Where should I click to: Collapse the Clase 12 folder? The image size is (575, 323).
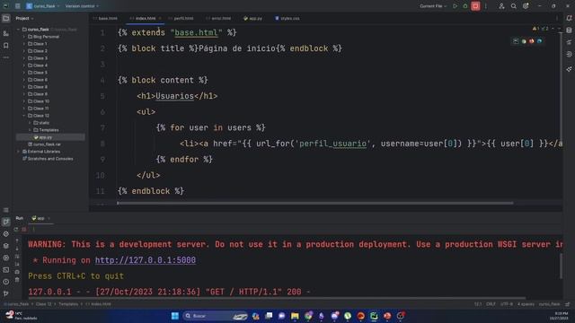coord(24,116)
